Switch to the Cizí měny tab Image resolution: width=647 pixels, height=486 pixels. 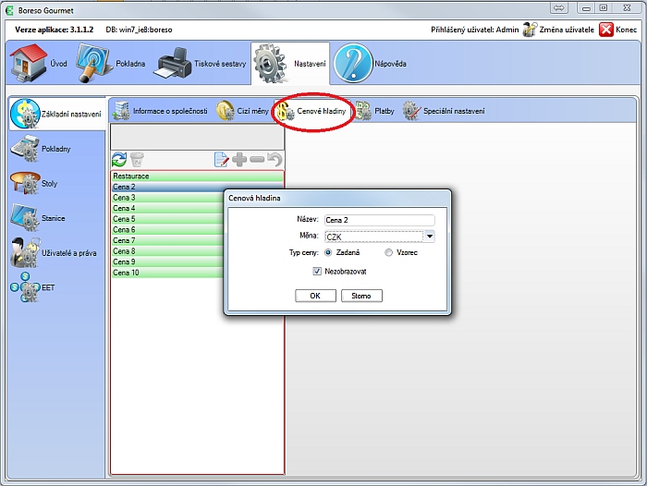[x=243, y=111]
